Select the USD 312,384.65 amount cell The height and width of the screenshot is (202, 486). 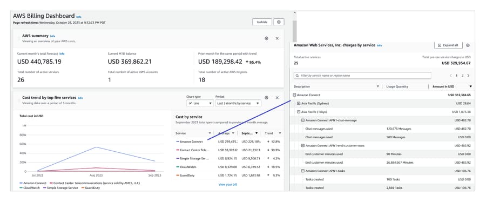[460, 95]
